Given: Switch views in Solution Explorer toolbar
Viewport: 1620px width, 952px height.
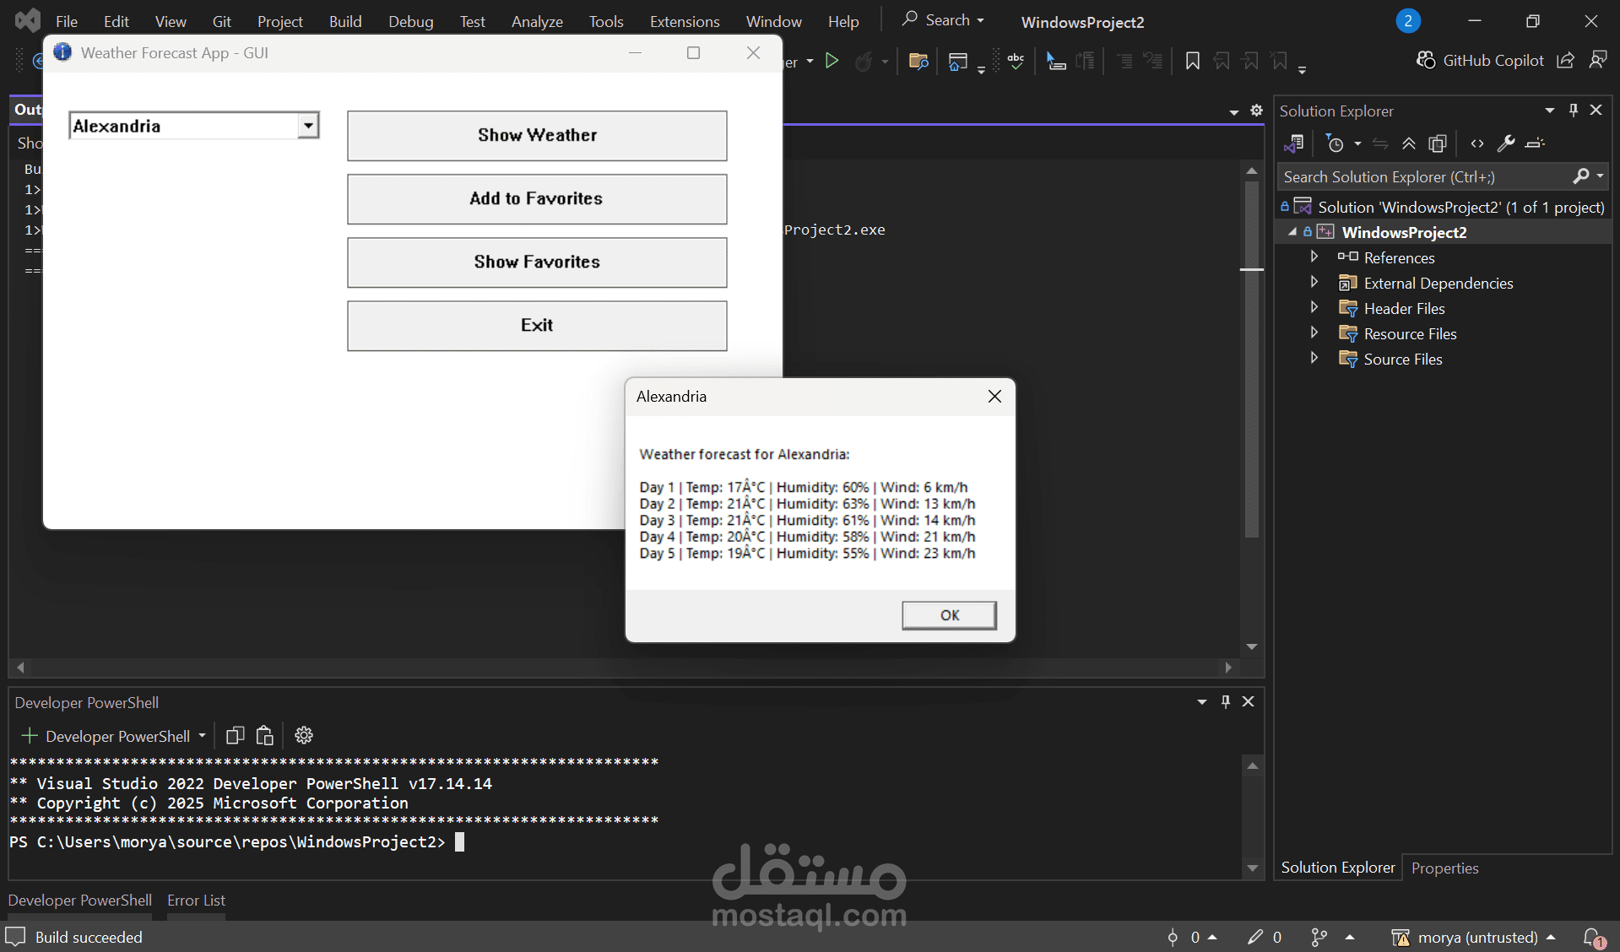Looking at the screenshot, I should [x=1293, y=143].
